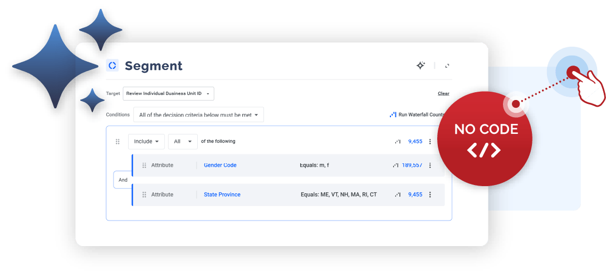The image size is (606, 280).
Task: Open the State Province attribute link
Action: point(222,195)
